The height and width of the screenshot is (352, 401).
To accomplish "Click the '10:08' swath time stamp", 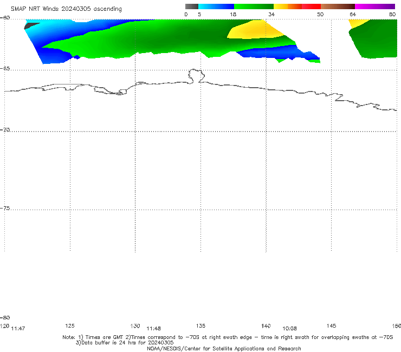I will coord(289,329).
